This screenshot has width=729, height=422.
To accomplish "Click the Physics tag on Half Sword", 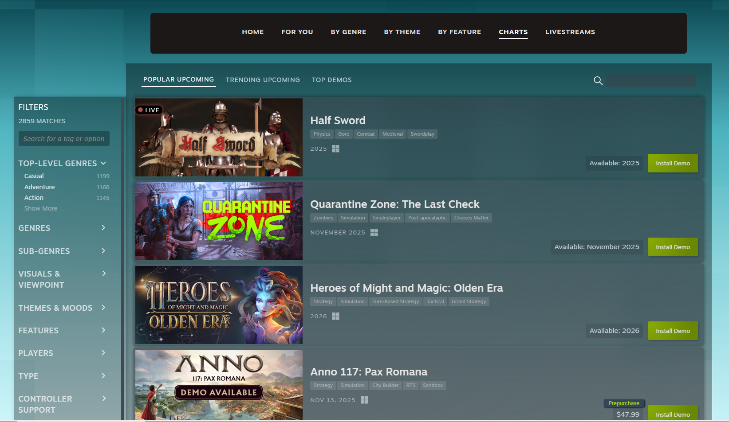I will click(322, 134).
